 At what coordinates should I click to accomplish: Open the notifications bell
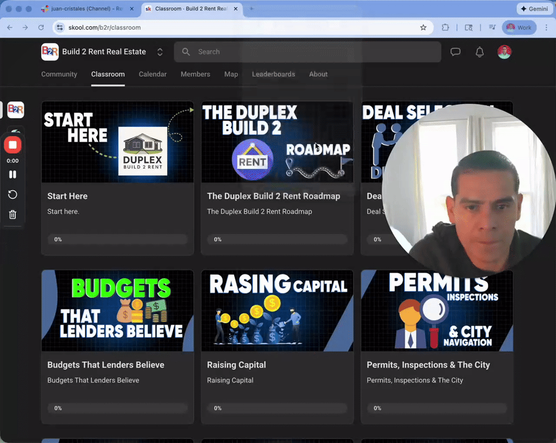point(480,52)
